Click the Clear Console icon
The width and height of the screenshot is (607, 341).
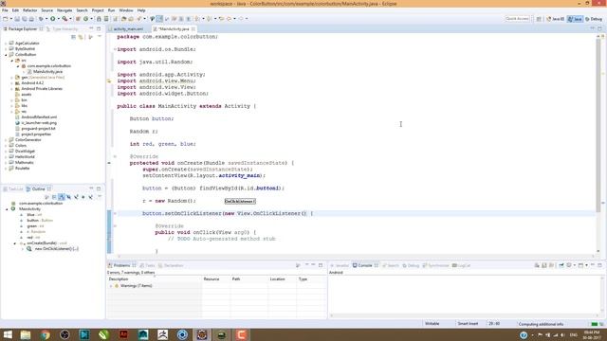point(537,265)
